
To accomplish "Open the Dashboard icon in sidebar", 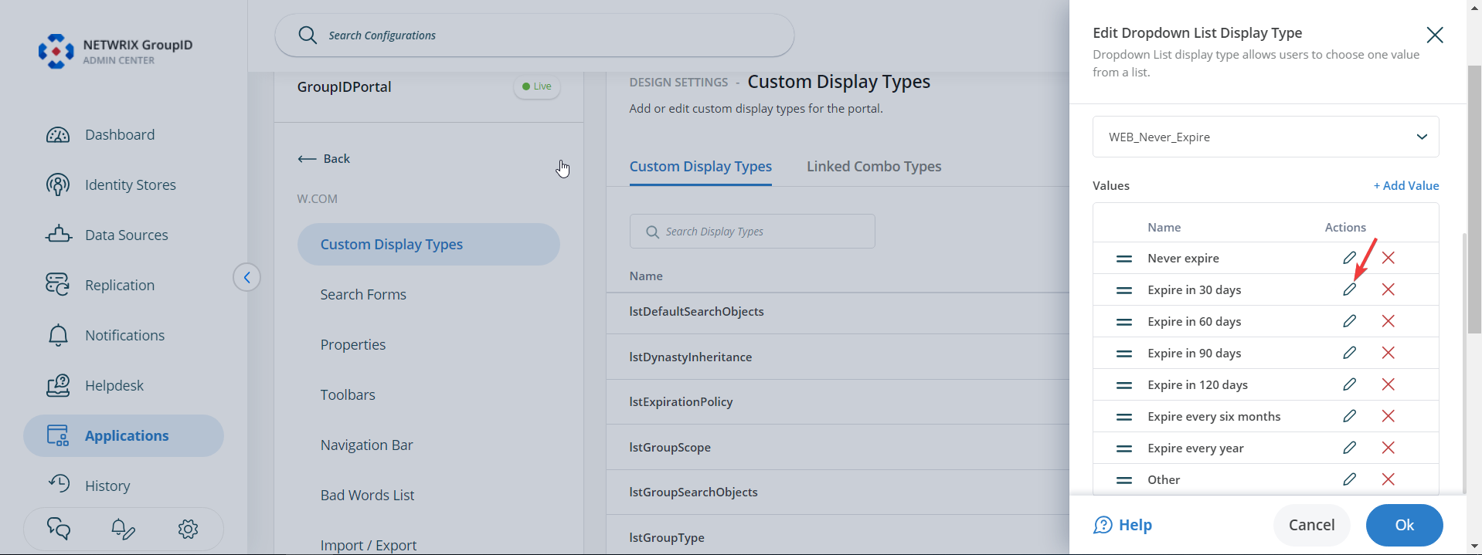I will [58, 135].
